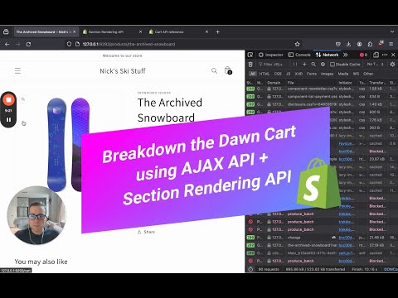Viewport: 398px width, 298px height.
Task: Open the store search magnifier
Action: (x=214, y=71)
